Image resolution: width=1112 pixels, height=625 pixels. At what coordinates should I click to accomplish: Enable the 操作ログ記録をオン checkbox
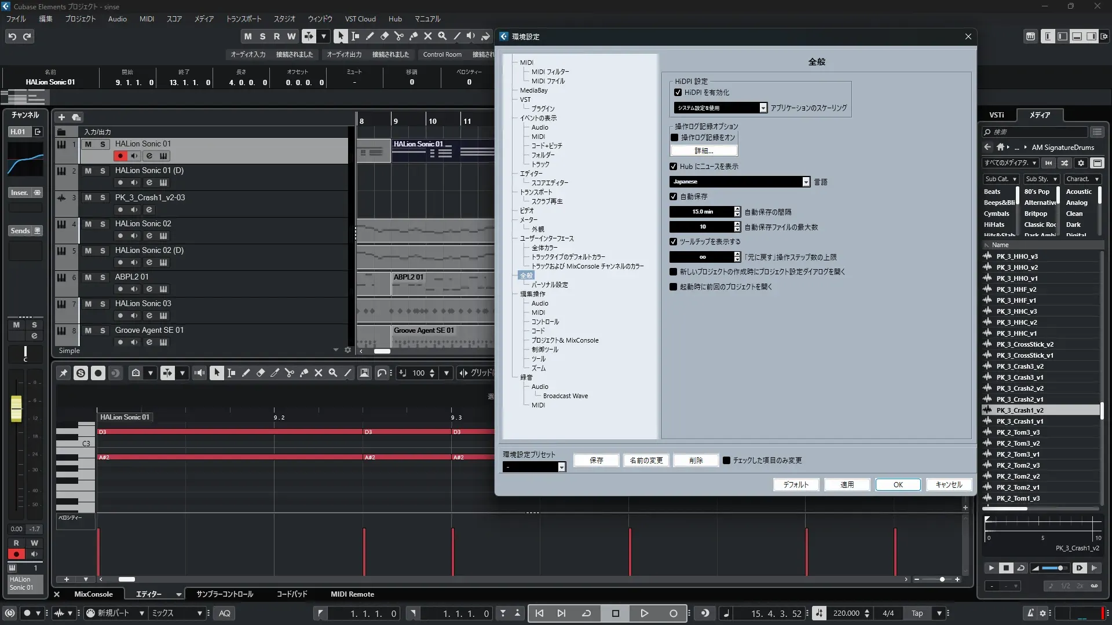click(x=674, y=138)
